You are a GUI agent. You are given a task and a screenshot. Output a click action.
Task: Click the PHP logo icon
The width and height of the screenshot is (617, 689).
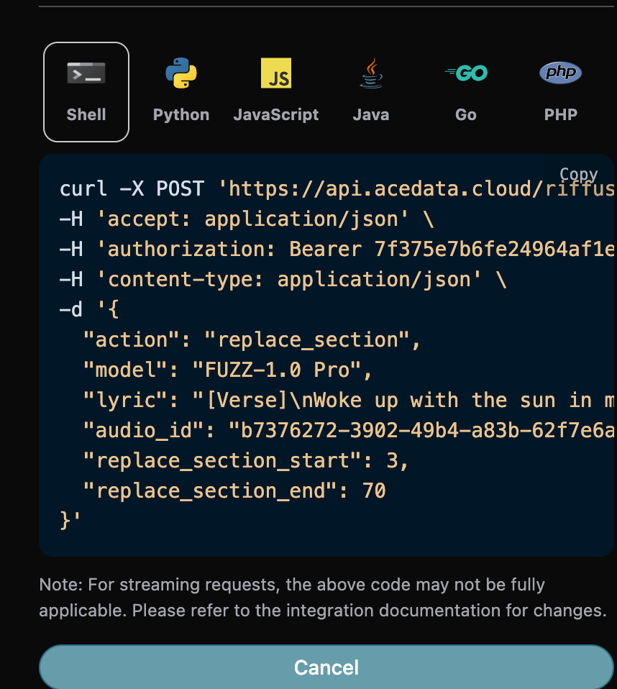pyautogui.click(x=560, y=72)
